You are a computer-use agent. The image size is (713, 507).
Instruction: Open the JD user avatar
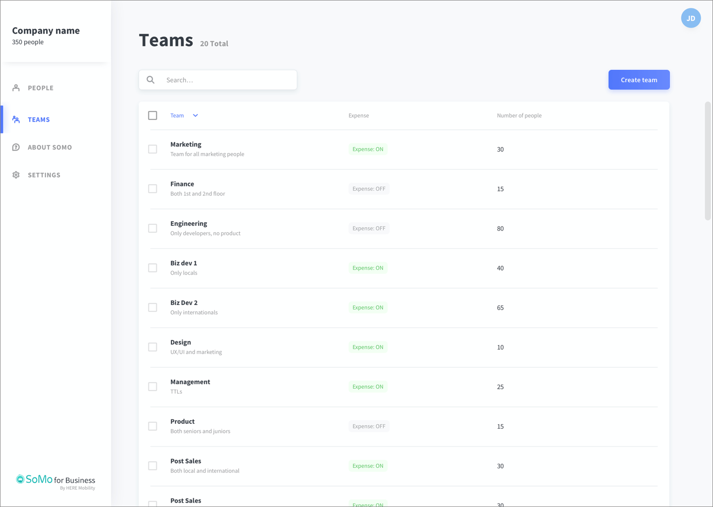691,18
